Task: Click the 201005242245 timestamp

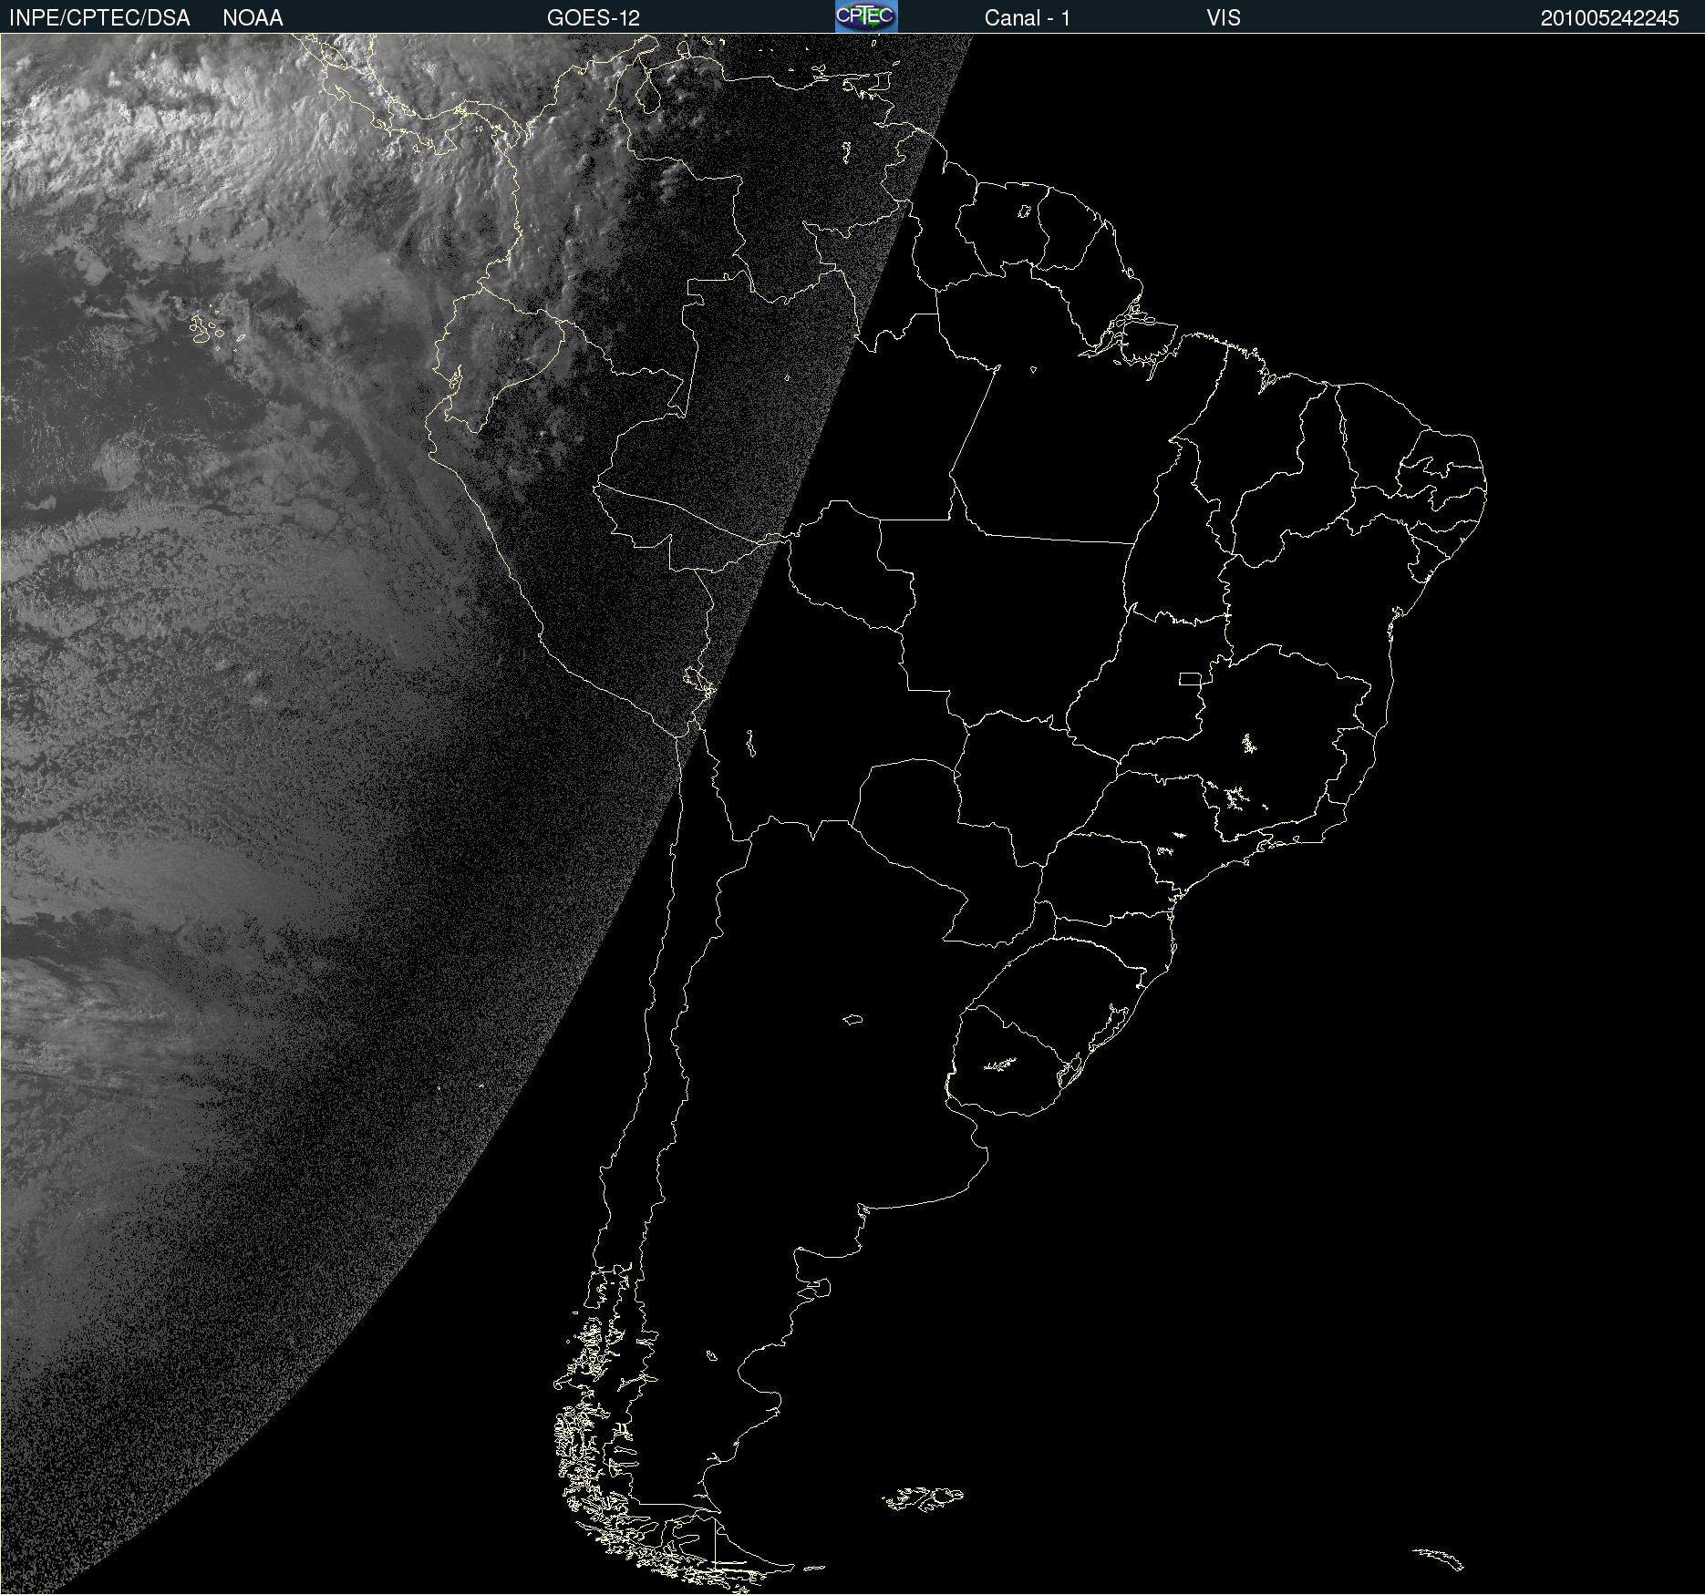Action: tap(1610, 18)
